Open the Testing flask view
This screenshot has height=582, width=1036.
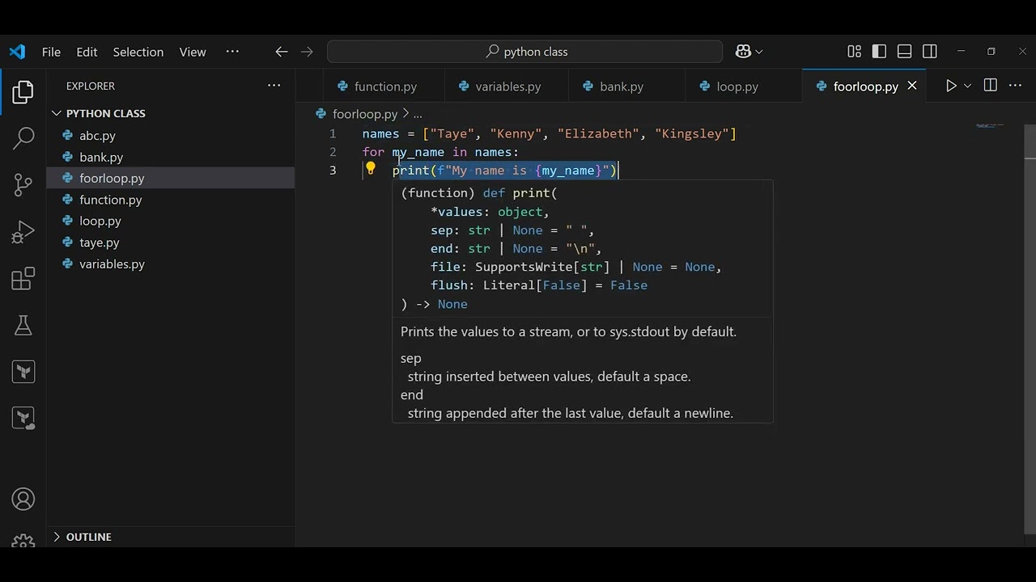tap(23, 325)
